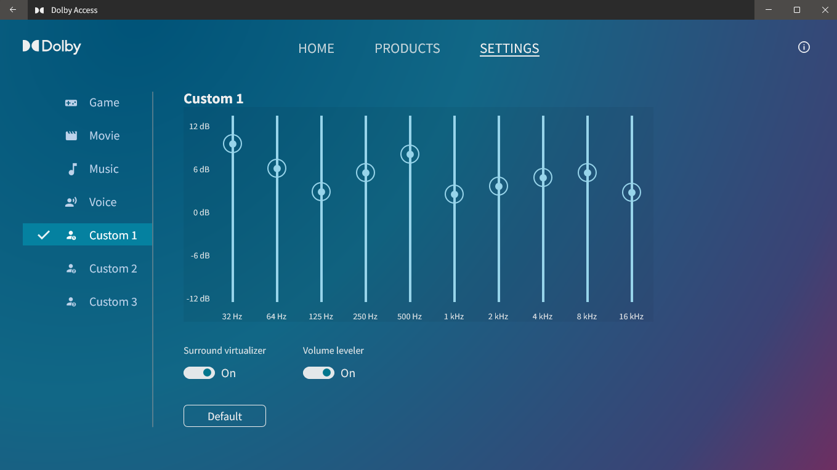Click the Dolby Access title bar icon

39,10
